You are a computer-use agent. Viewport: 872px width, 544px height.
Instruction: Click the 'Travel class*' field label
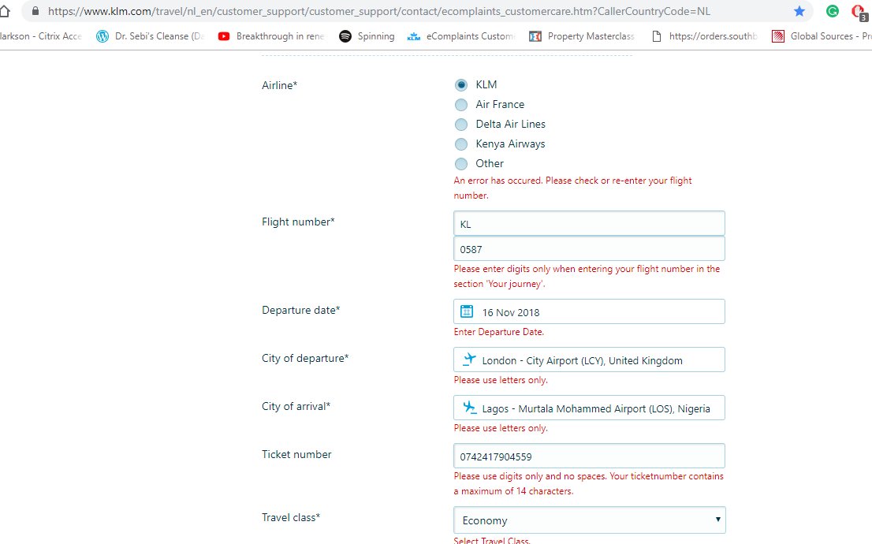pos(291,517)
